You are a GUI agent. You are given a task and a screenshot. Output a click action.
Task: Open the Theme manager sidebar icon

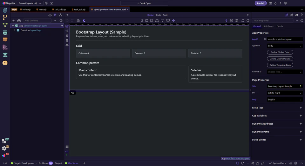point(5,47)
